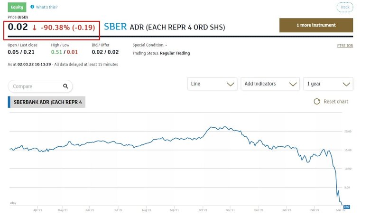Click the info icon beside What's this?
The width and height of the screenshot is (370, 218).
[x=32, y=7]
